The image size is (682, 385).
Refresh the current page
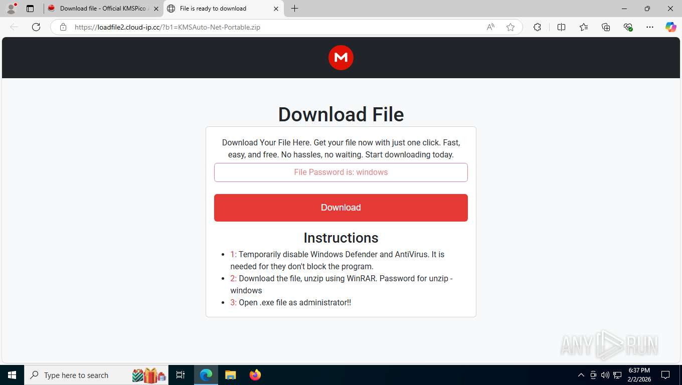click(36, 27)
